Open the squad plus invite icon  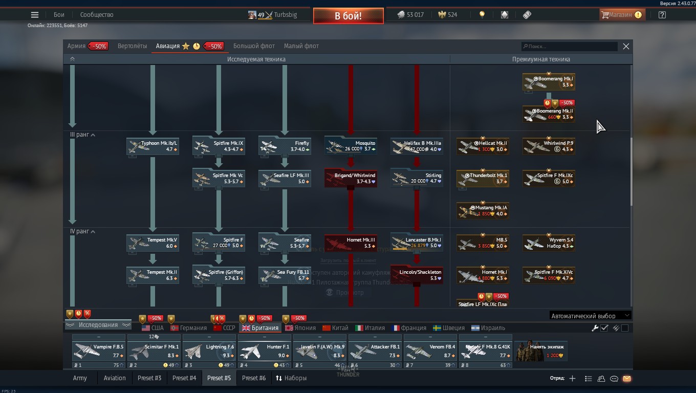click(572, 379)
